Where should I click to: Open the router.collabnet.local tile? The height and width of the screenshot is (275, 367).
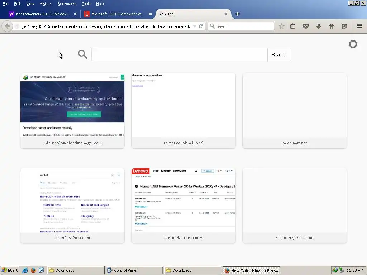tap(183, 110)
